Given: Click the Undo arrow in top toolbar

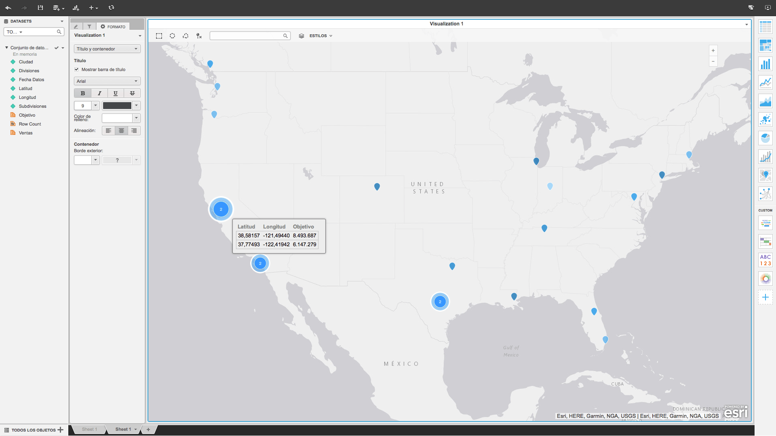Looking at the screenshot, I should [x=8, y=8].
